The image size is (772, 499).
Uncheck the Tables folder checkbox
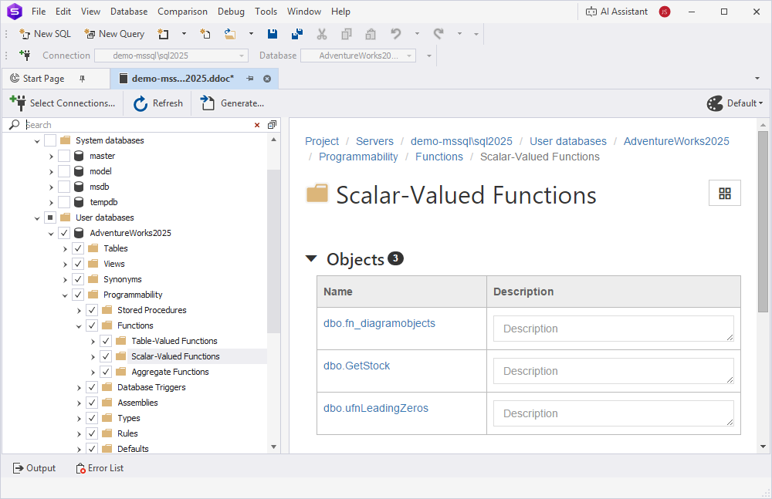[78, 248]
